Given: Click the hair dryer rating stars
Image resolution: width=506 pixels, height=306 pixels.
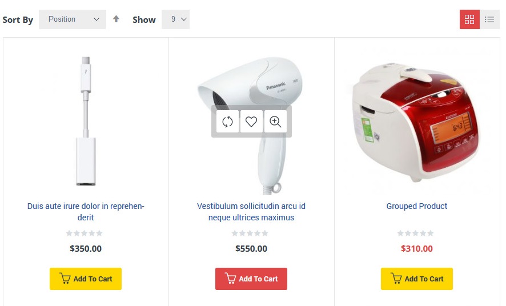Looking at the screenshot, I should [x=250, y=233].
